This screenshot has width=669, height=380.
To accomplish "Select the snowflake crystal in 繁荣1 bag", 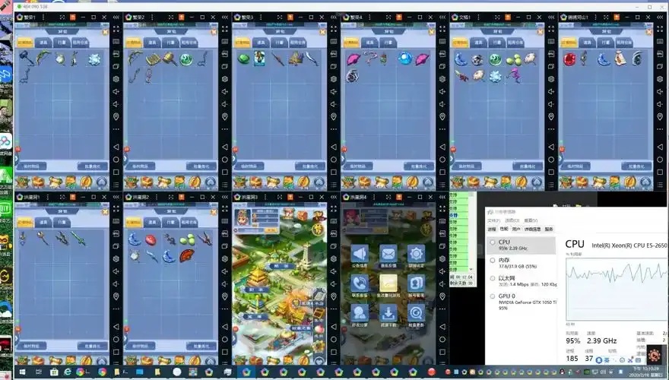I will [x=94, y=59].
